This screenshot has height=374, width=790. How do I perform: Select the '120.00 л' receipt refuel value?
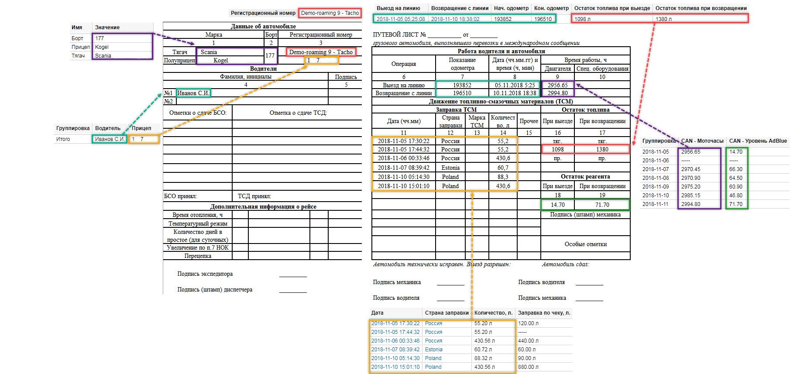coord(528,323)
